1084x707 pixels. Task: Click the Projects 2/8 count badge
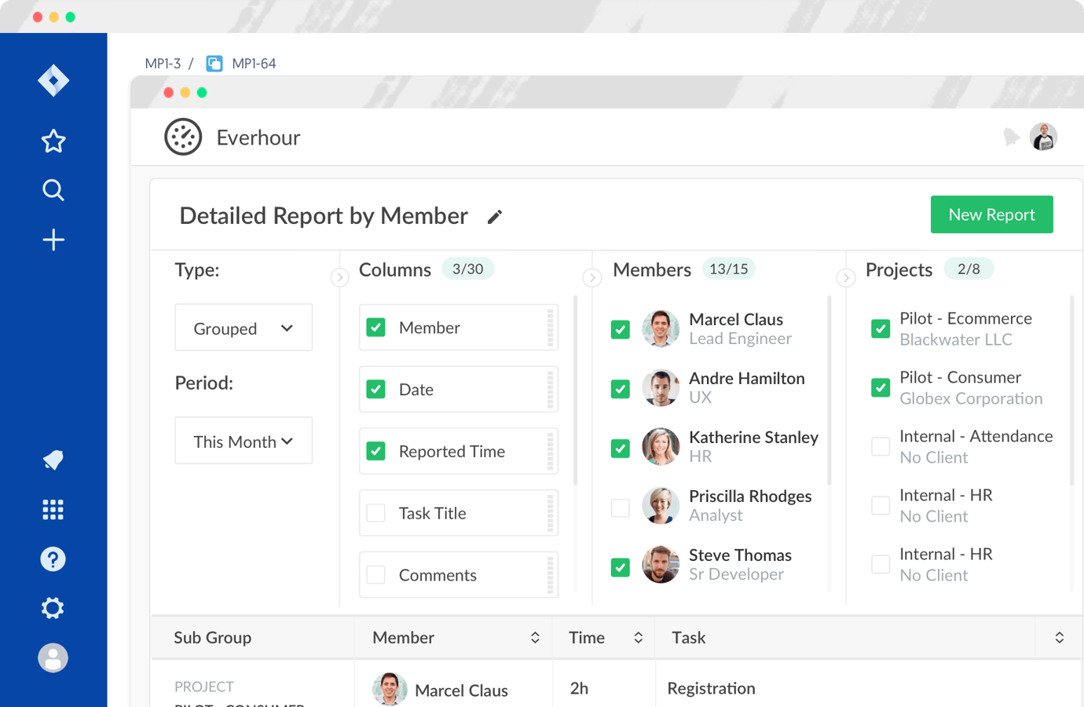[x=969, y=269]
